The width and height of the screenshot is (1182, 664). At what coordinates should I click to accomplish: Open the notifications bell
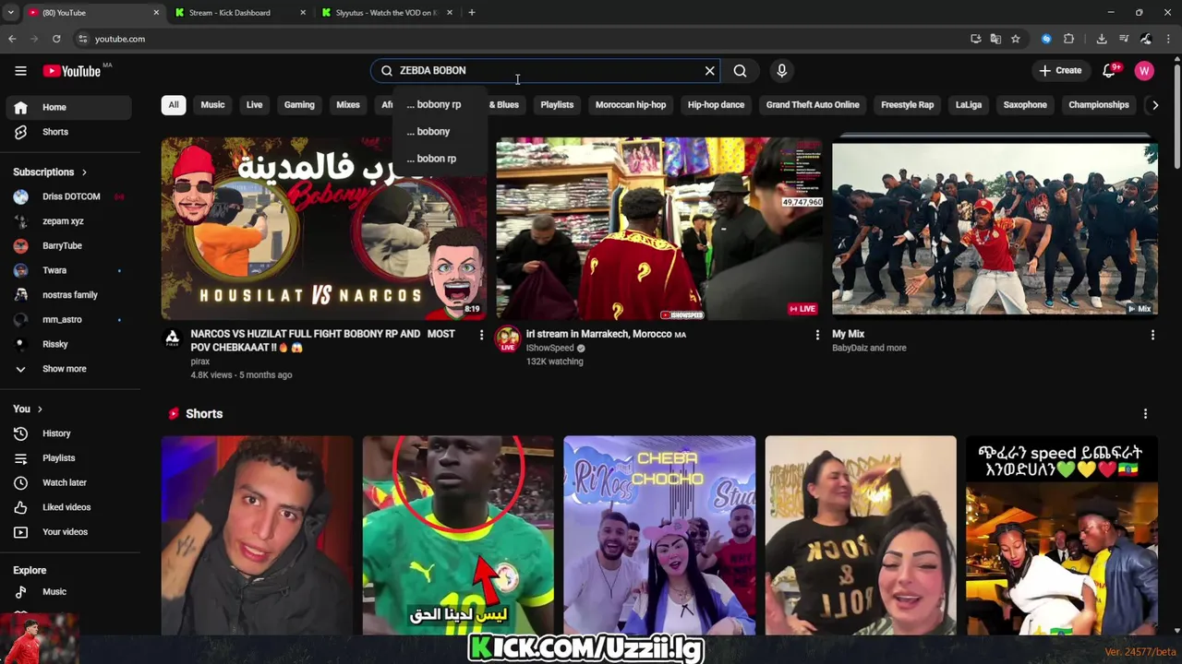click(1109, 71)
